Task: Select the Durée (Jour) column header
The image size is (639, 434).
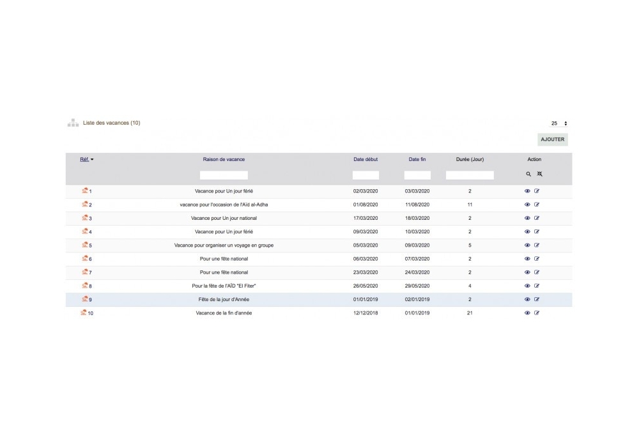Action: [x=470, y=159]
